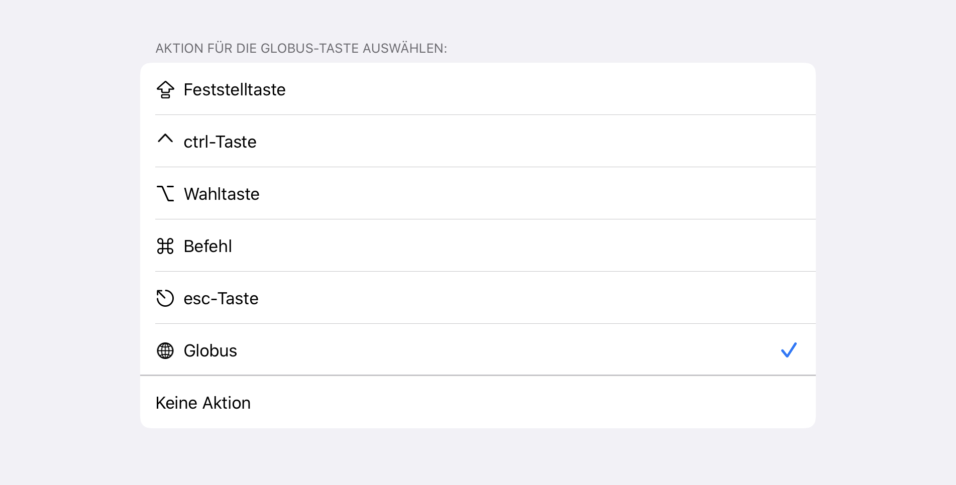Tap empty space in the Befehl row
The width and height of the screenshot is (956, 485).
point(522,246)
